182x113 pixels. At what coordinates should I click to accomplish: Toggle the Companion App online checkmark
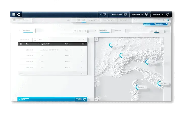[x=20, y=99]
